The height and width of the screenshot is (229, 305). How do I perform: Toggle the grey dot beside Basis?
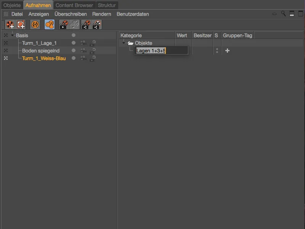tap(74, 35)
